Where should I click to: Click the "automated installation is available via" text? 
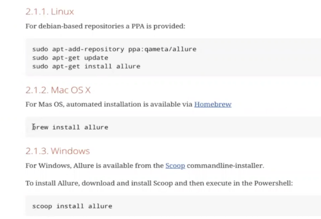(x=129, y=104)
